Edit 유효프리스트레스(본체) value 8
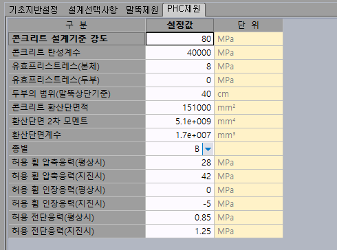 (180, 67)
